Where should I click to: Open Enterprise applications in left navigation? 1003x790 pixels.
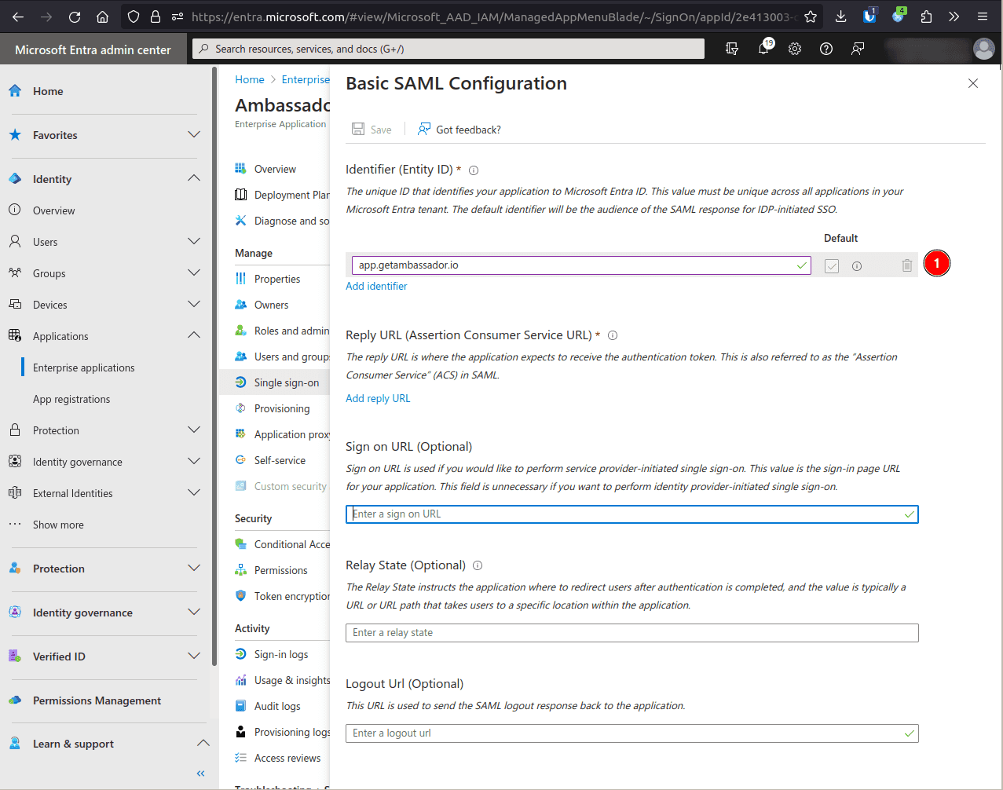tap(84, 368)
